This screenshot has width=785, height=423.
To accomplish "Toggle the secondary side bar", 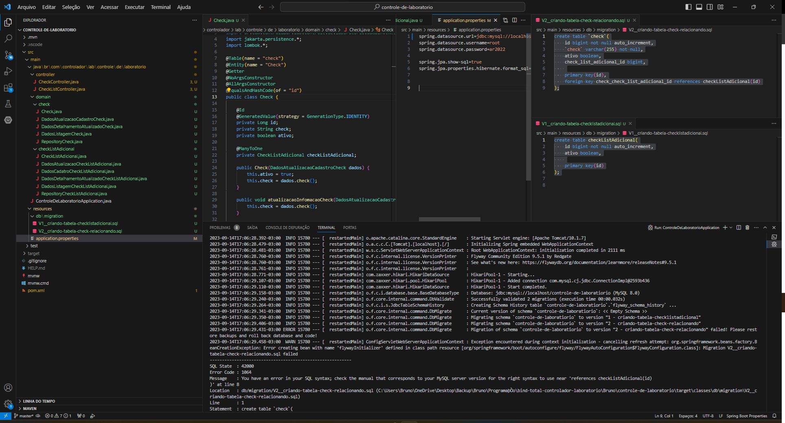I will pos(710,7).
